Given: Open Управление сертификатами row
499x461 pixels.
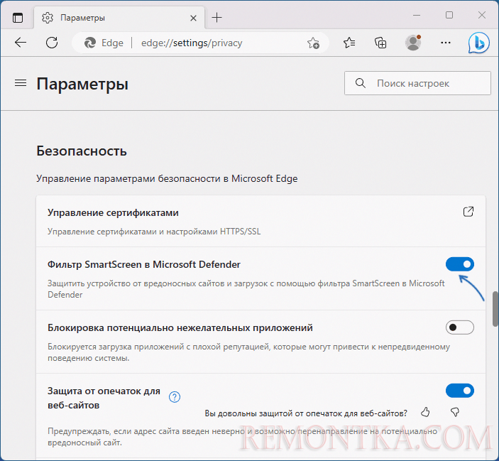Looking at the screenshot, I should pos(261,222).
